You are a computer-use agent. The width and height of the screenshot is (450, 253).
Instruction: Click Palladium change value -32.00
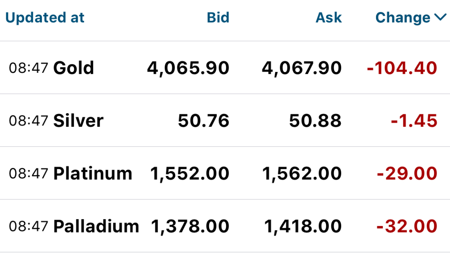tap(406, 226)
